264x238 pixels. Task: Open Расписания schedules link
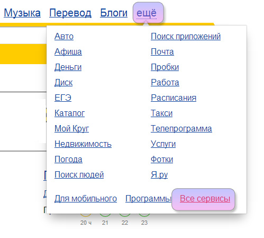174,98
